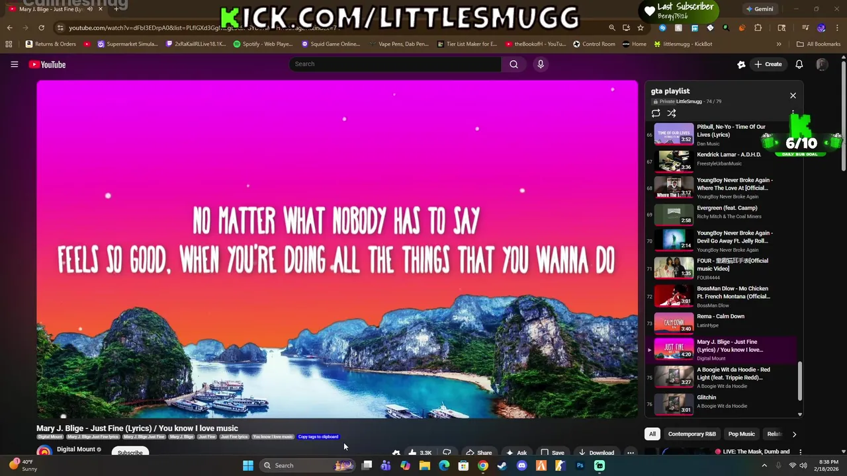This screenshot has height=476, width=847.
Task: Go to YouTube home via logo
Action: tap(47, 64)
